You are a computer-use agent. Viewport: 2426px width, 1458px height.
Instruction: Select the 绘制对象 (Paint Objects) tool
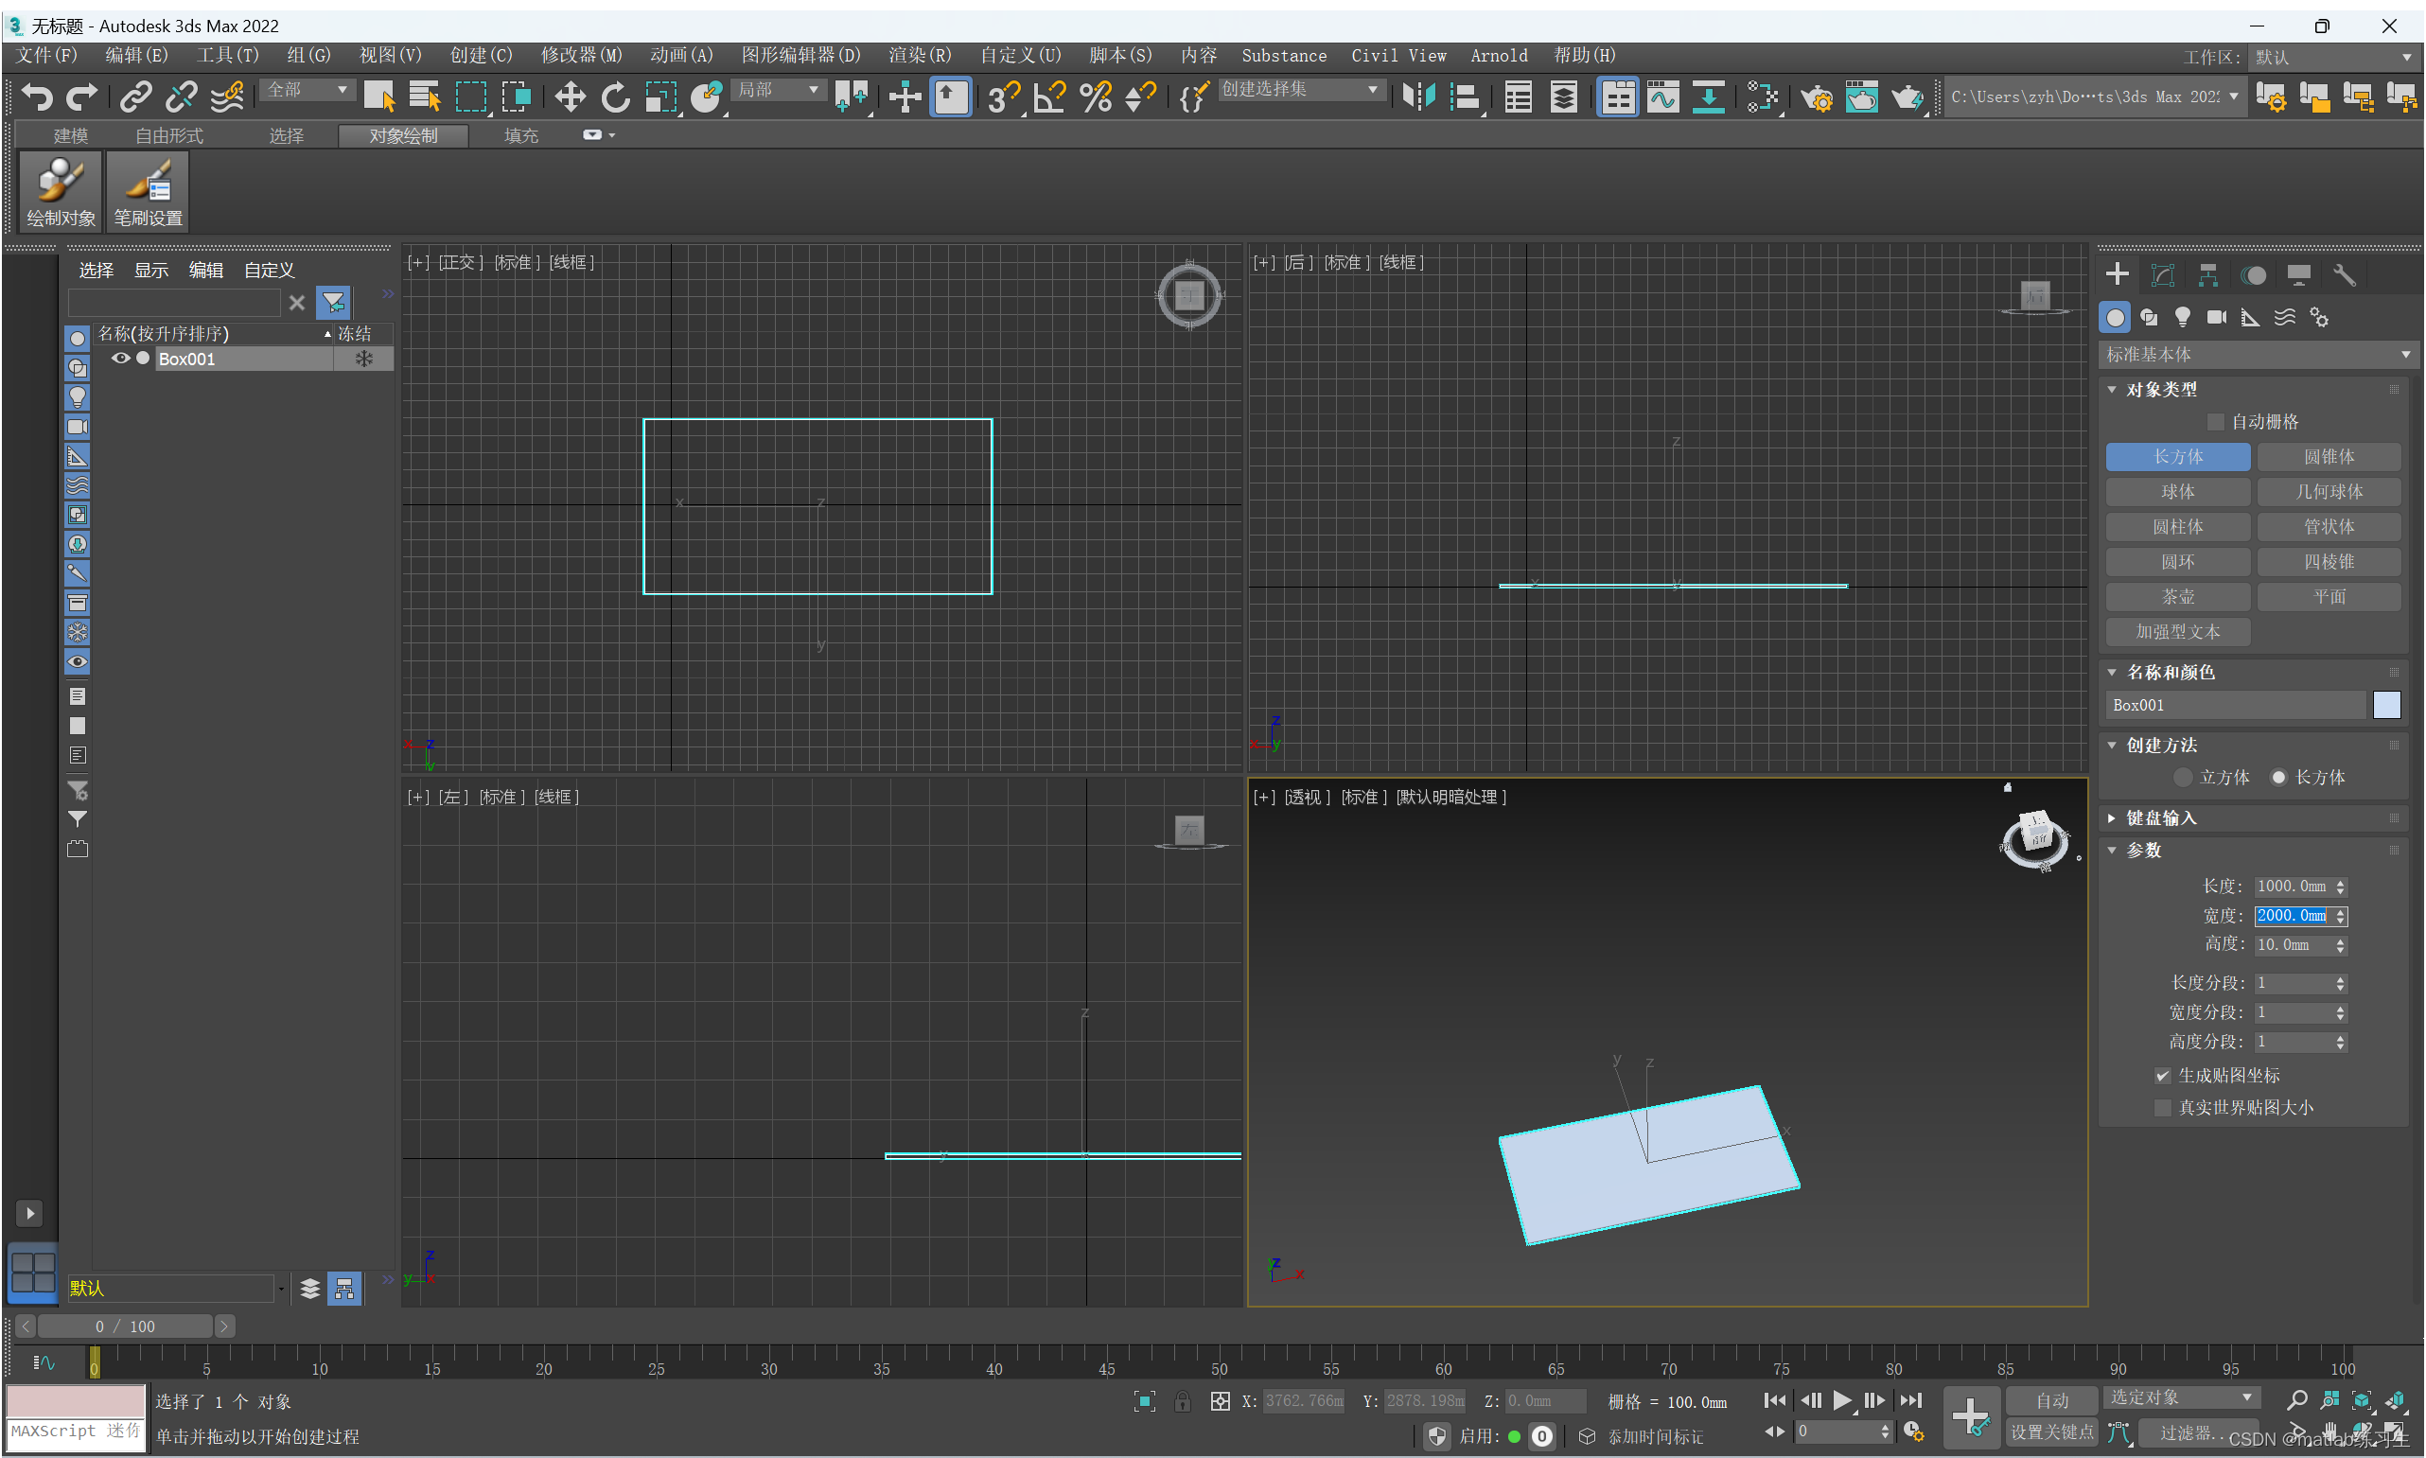(59, 191)
